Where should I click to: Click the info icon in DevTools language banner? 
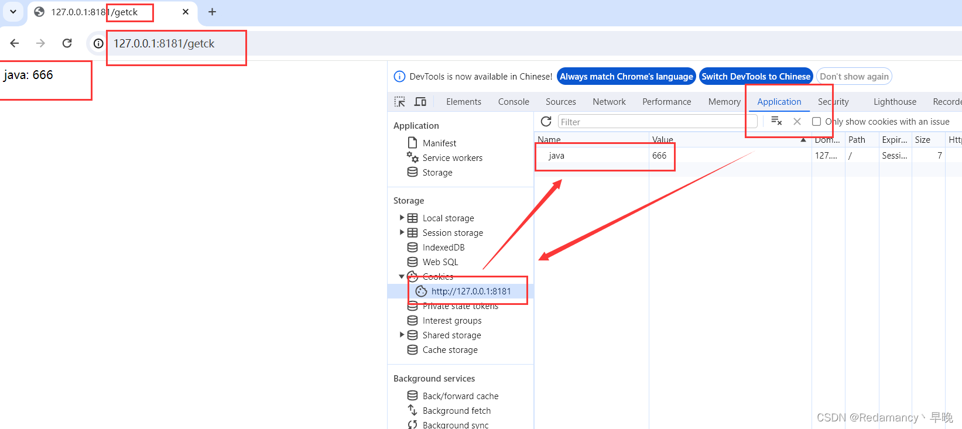tap(400, 77)
